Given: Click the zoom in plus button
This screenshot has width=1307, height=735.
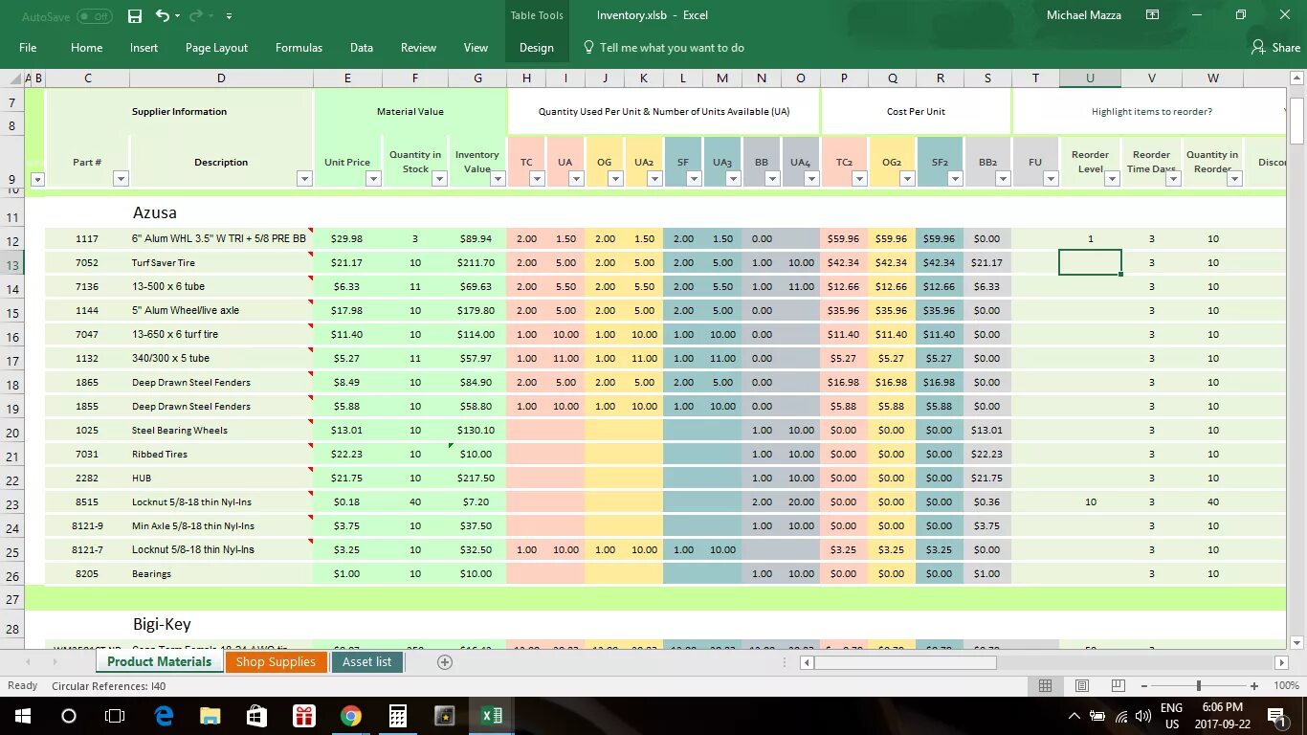Looking at the screenshot, I should 1253,686.
